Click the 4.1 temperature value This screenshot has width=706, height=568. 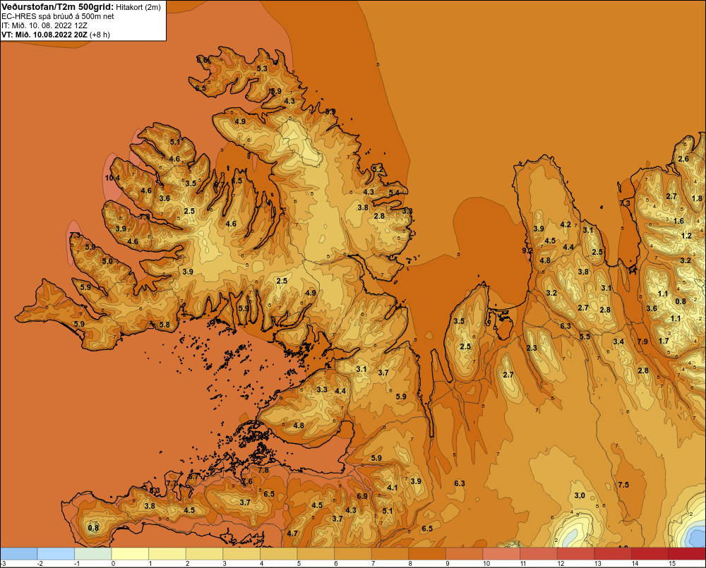(392, 488)
